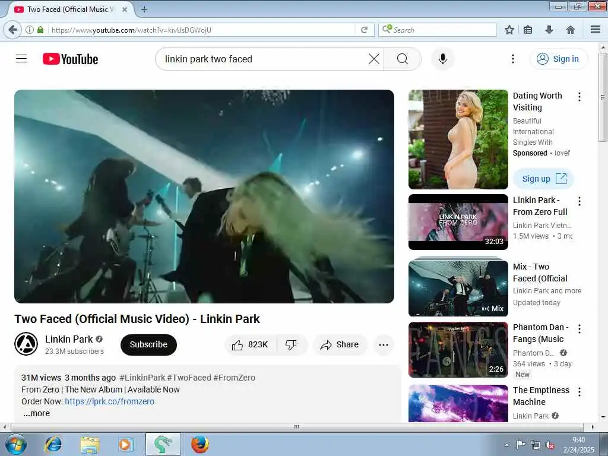The height and width of the screenshot is (456, 608).
Task: Show hidden system tray icons
Action: pos(506,445)
